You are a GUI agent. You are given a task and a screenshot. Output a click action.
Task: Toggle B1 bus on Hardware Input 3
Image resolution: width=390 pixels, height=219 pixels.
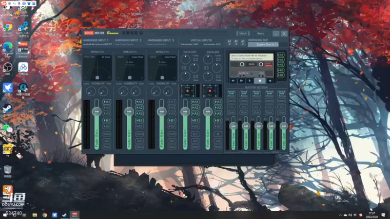[x=172, y=120]
